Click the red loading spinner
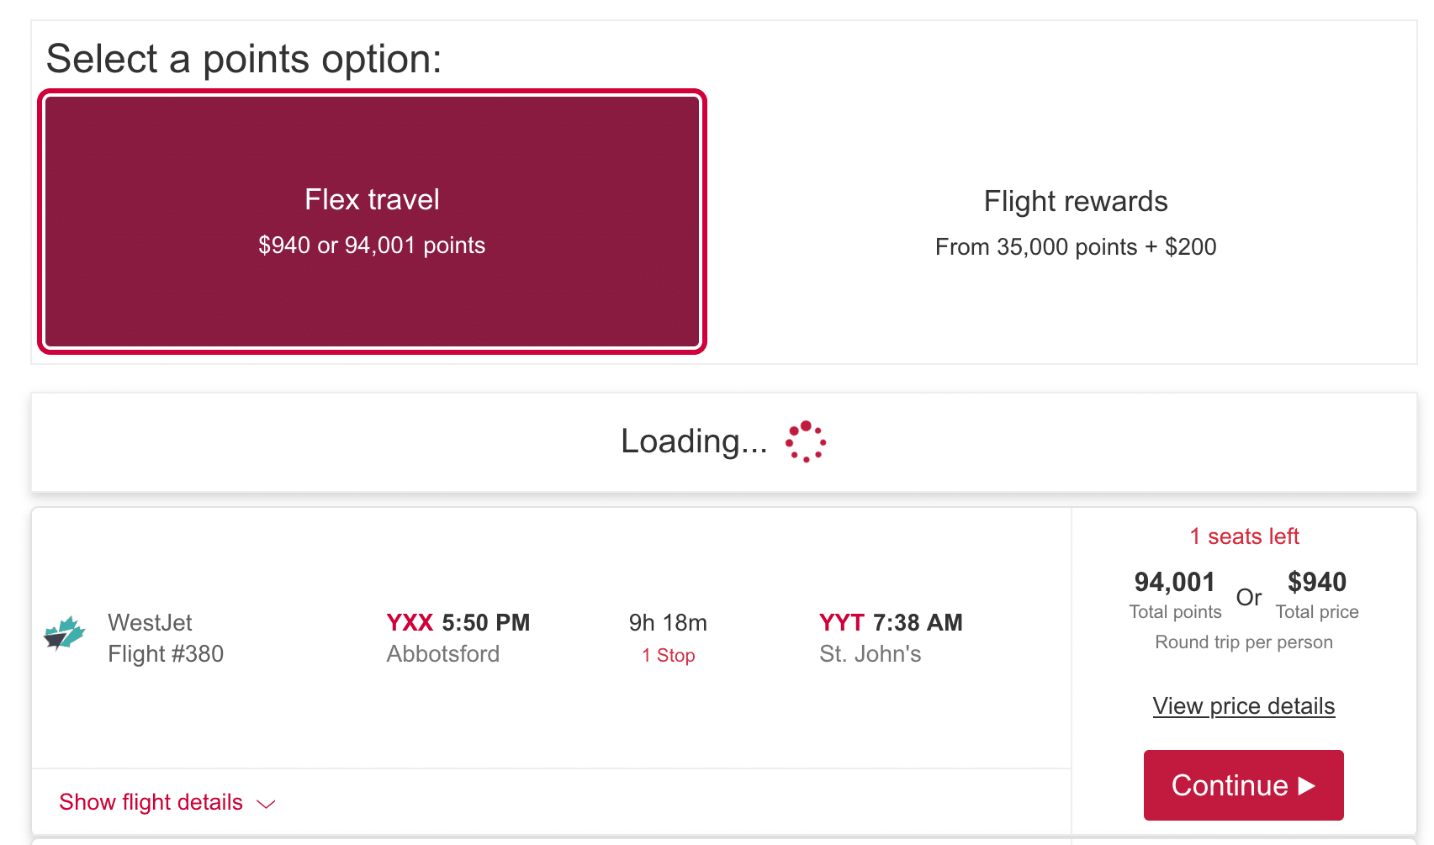The image size is (1434, 845). pyautogui.click(x=806, y=441)
